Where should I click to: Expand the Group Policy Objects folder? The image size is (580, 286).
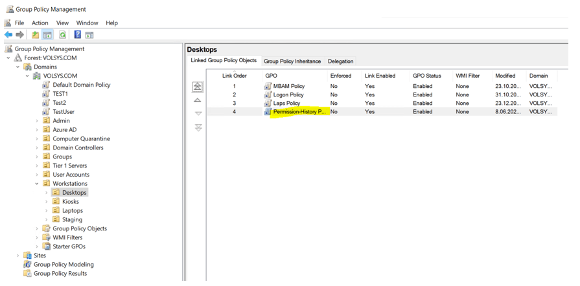[x=37, y=228]
